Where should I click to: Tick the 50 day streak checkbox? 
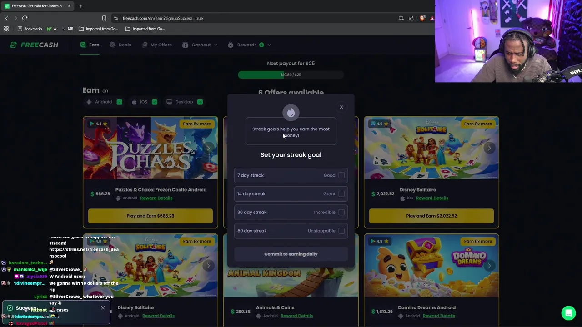(x=341, y=231)
